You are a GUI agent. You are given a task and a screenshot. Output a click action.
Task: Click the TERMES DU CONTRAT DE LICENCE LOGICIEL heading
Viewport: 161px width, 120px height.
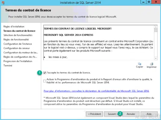(77, 29)
